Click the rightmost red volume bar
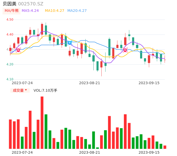Viewport: 177px width, 156px height. [x=165, y=147]
